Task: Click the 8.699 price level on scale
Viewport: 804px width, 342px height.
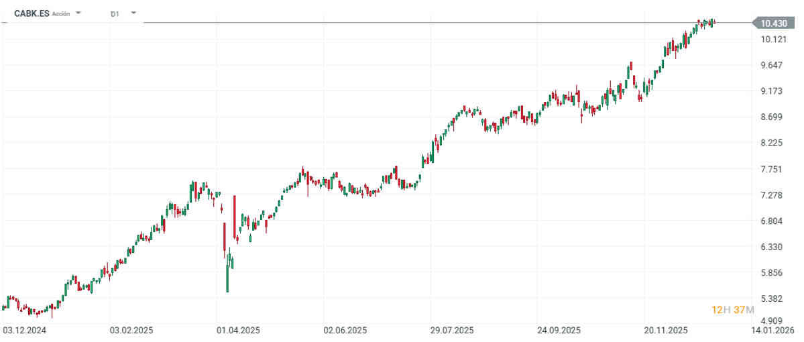Action: (x=773, y=117)
